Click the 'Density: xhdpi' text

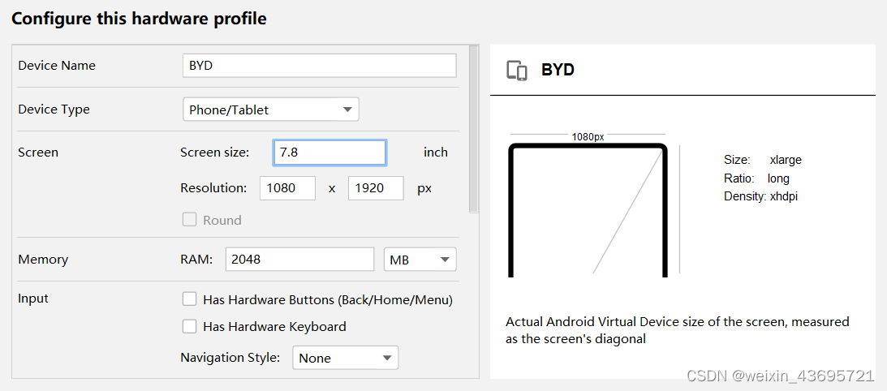(761, 197)
